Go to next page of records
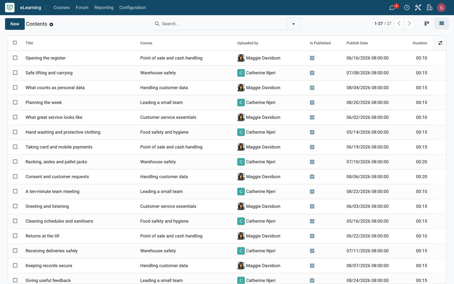This screenshot has height=284, width=454. click(x=409, y=24)
